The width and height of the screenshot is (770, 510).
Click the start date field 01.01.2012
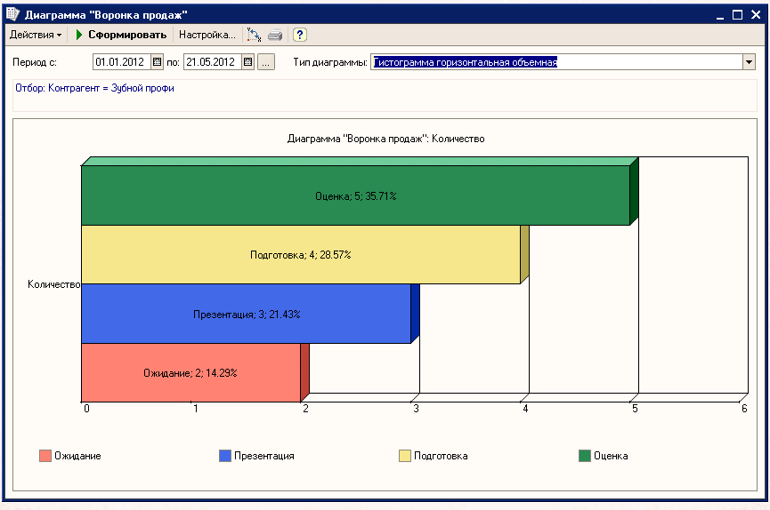pyautogui.click(x=121, y=62)
